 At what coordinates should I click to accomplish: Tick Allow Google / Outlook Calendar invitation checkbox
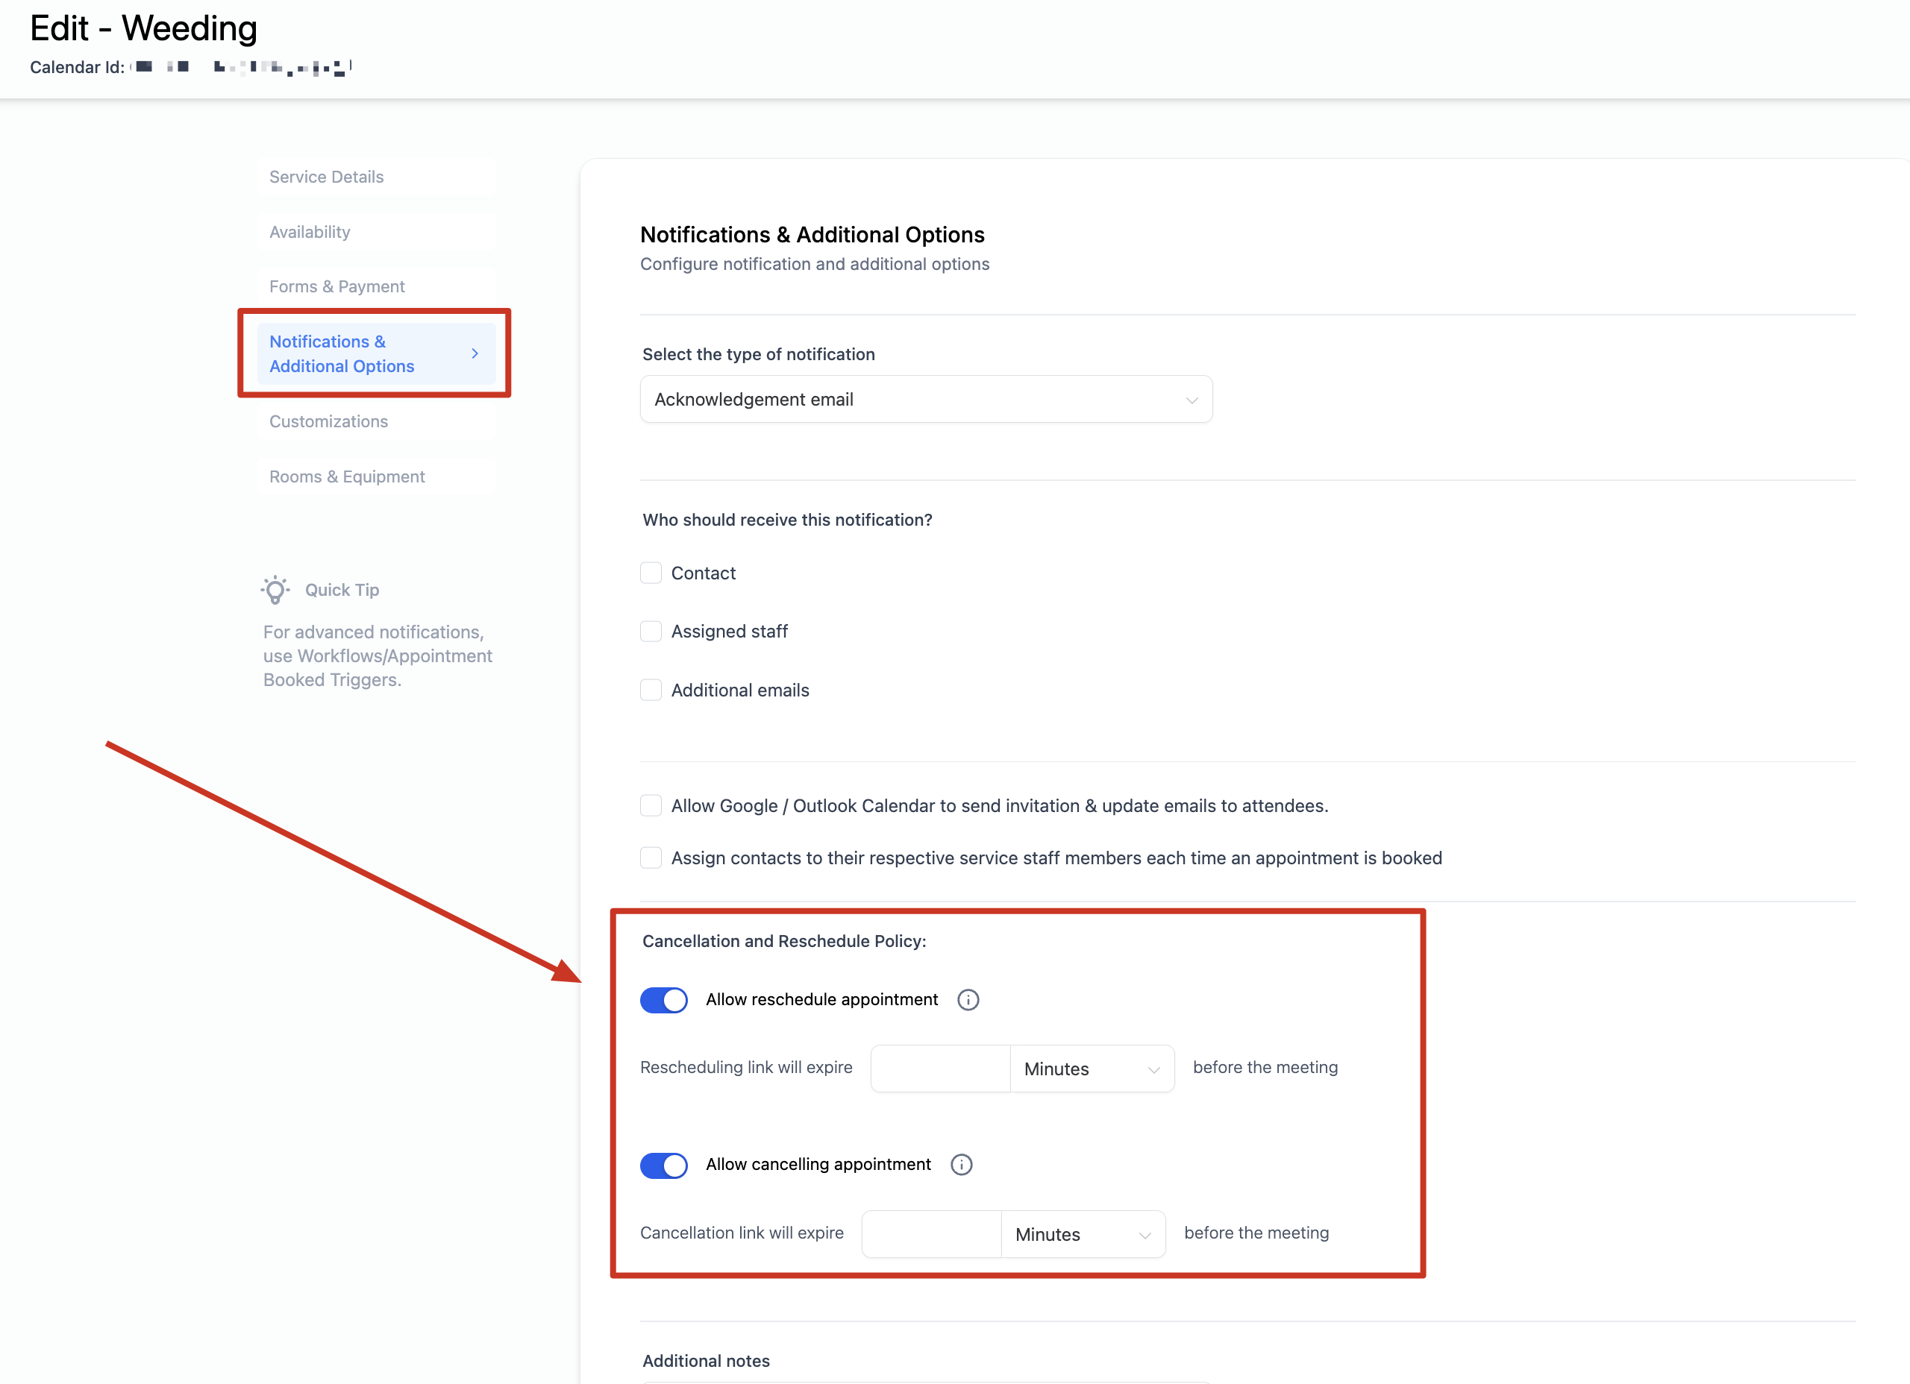tap(651, 805)
